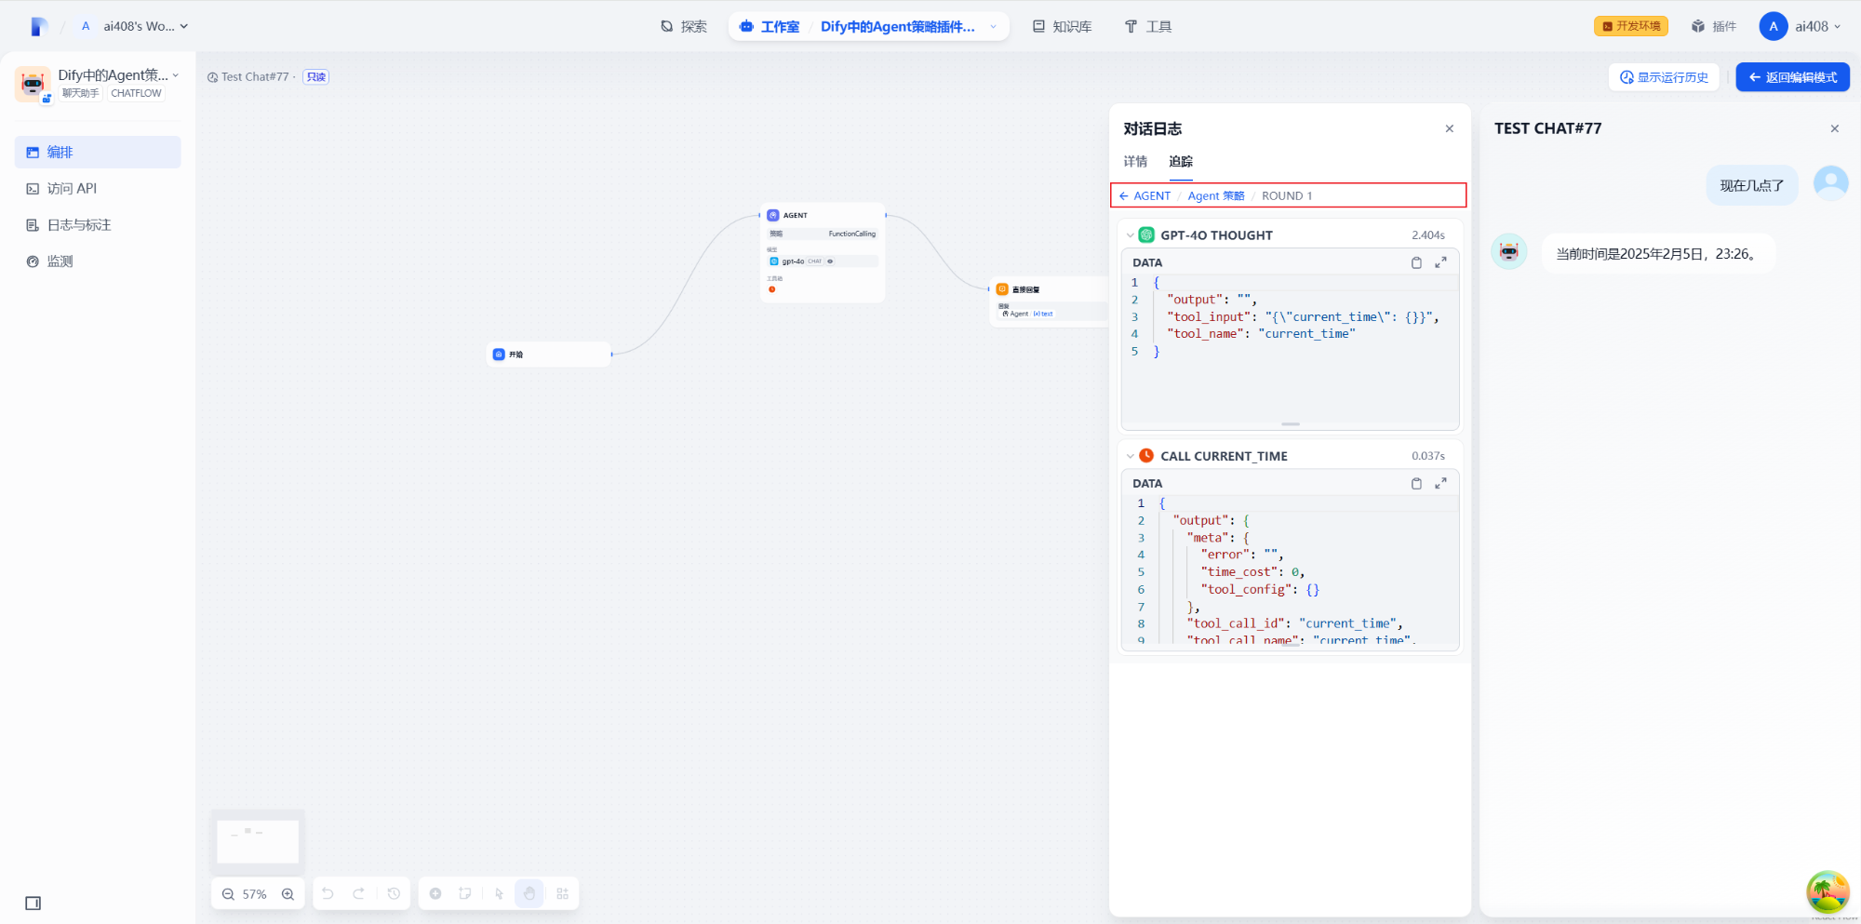The image size is (1861, 924).
Task: Click Agent 策略 breadcrumb link
Action: 1216,195
